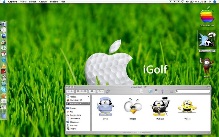This screenshot has height=137, width=219.
Task: Open the Fenêtre menu
Action: tap(54, 2)
